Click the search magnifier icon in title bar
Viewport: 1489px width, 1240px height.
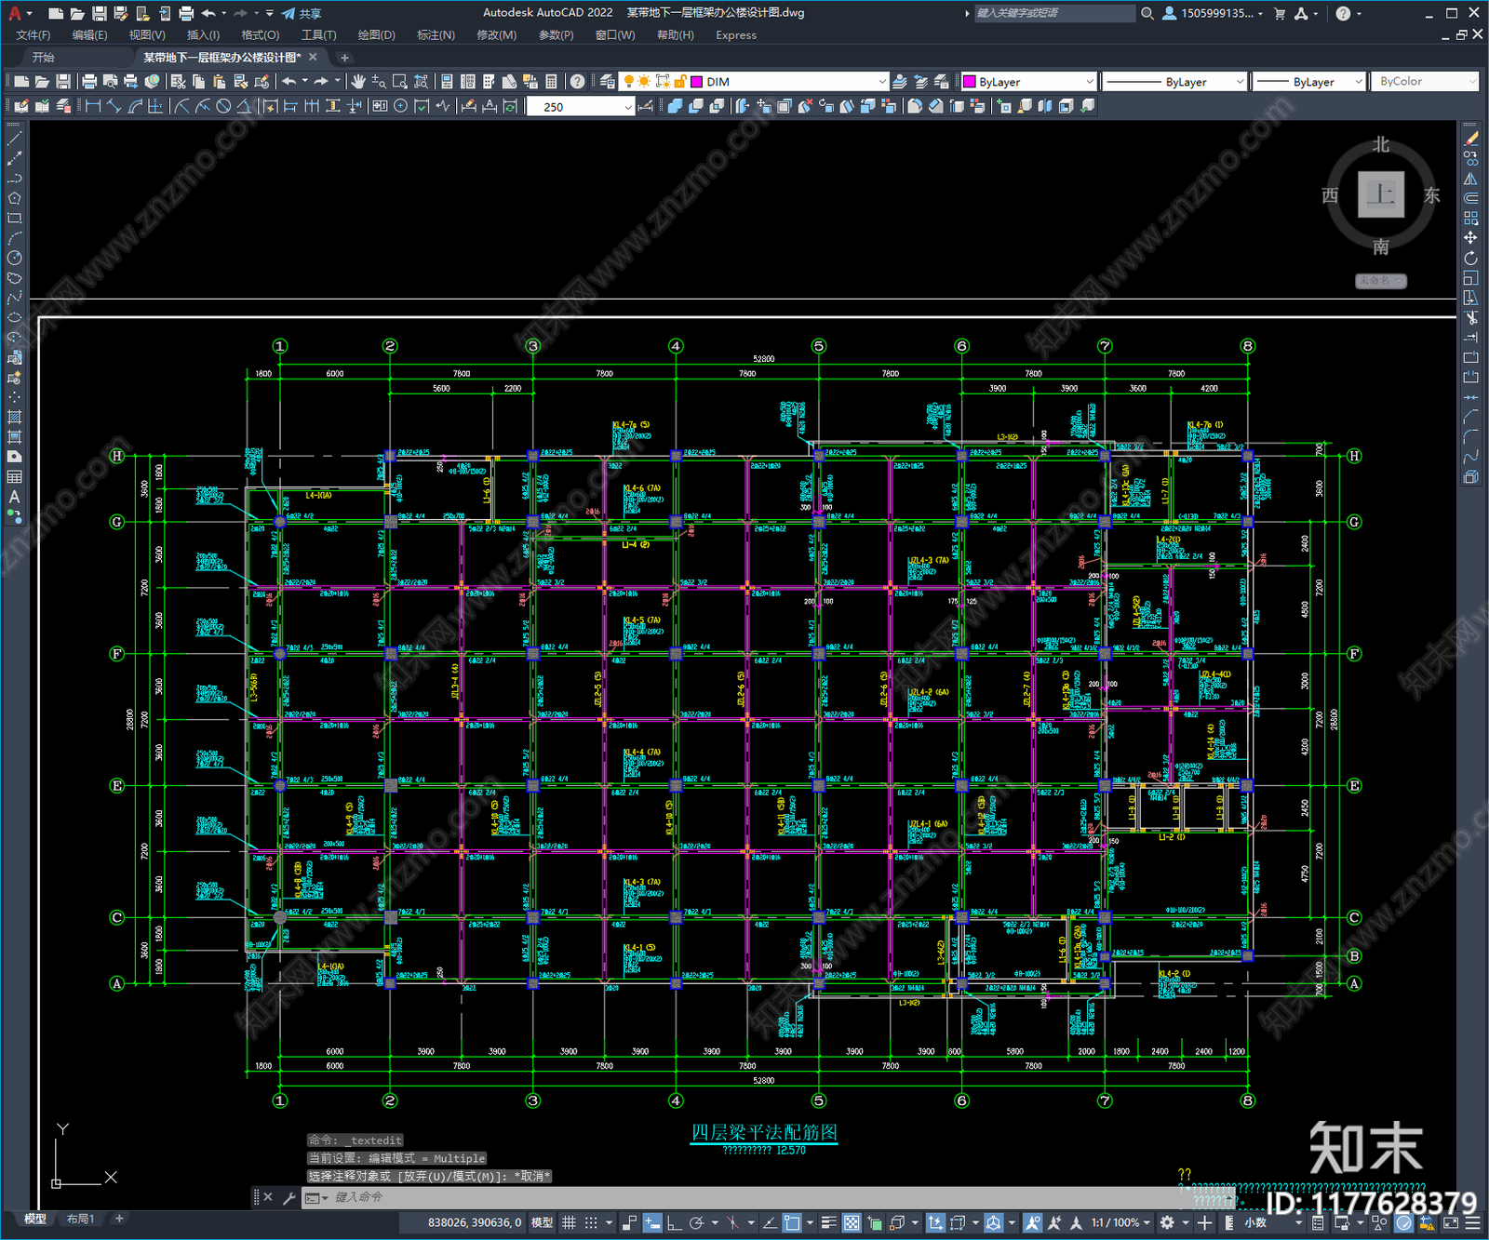[1147, 13]
